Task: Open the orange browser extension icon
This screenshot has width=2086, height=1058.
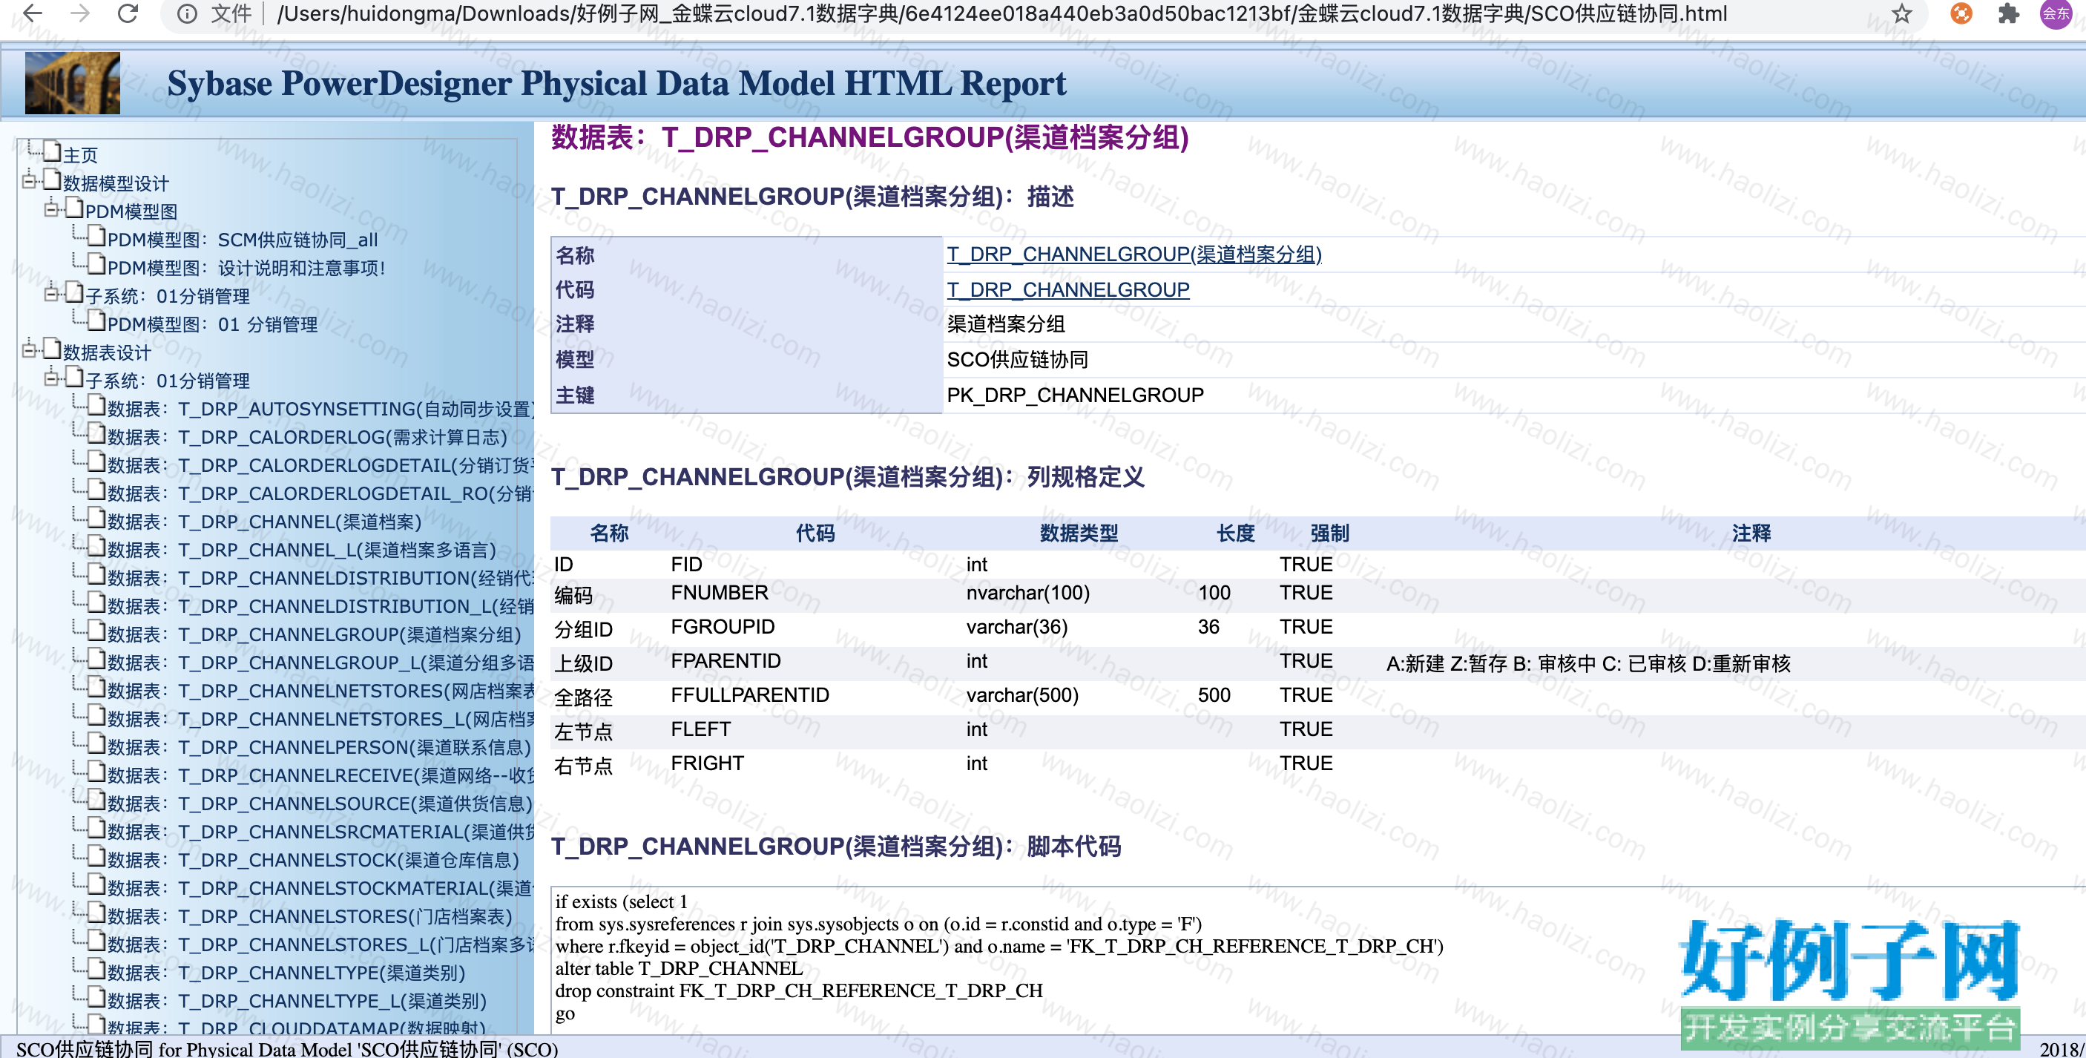Action: (x=1961, y=14)
